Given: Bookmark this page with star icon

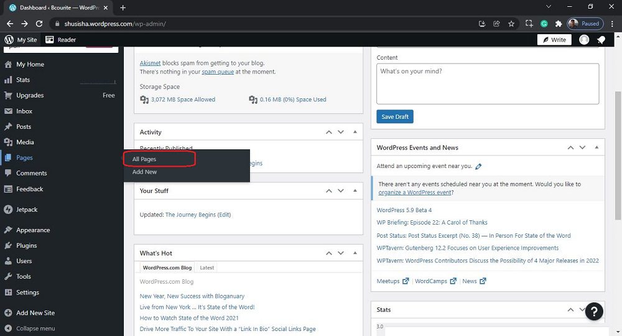Looking at the screenshot, I should pos(511,24).
